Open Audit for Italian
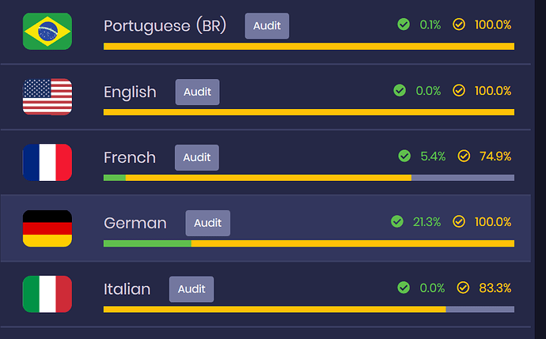This screenshot has width=546, height=339. (x=191, y=289)
